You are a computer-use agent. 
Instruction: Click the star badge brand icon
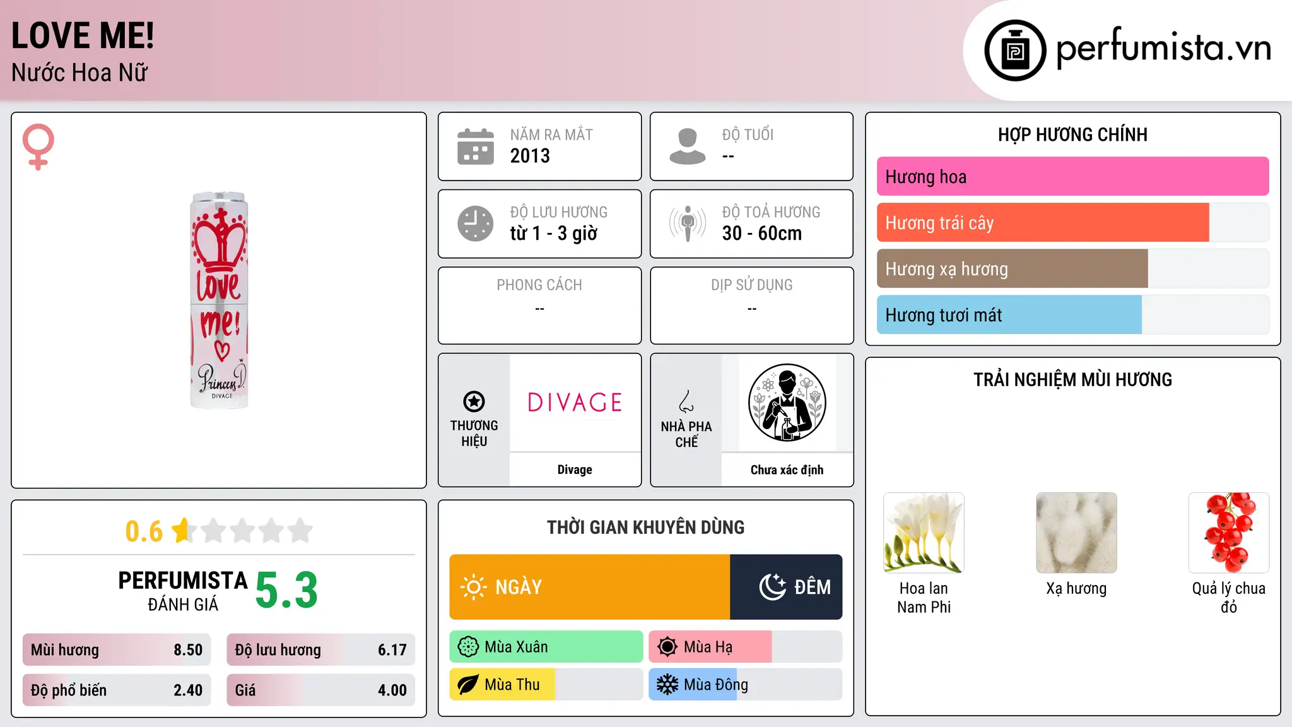pos(474,401)
